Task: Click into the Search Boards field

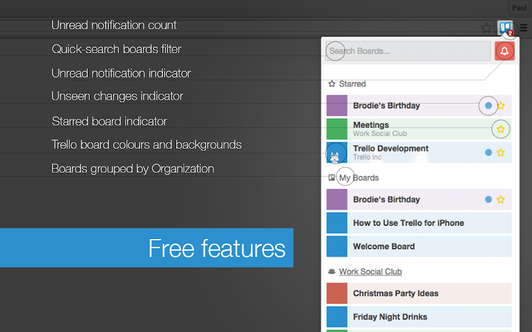Action: [x=408, y=51]
